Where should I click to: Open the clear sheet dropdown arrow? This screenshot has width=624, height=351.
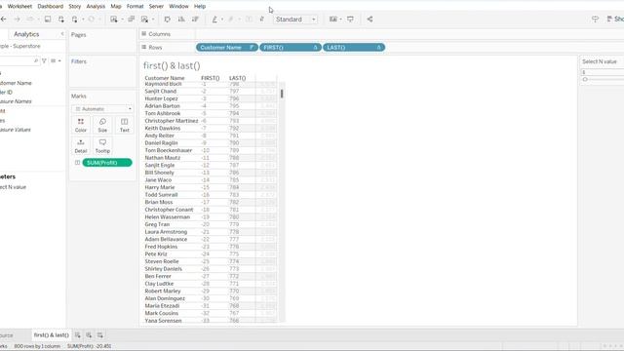pos(153,19)
